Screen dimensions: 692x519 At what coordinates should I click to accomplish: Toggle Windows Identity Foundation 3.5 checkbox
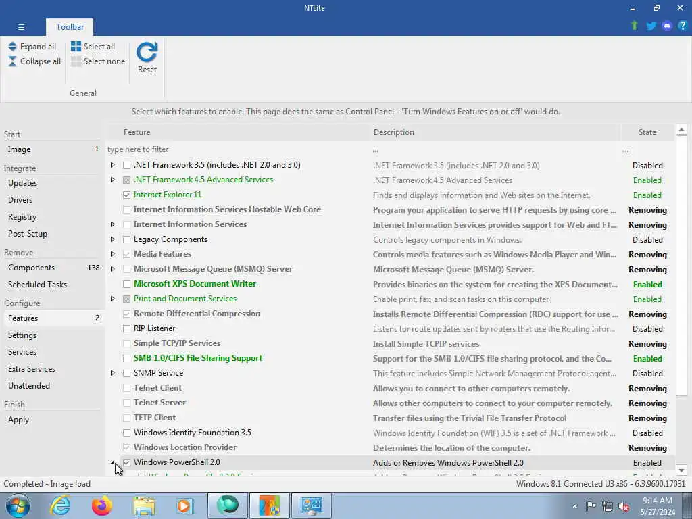[x=126, y=432]
